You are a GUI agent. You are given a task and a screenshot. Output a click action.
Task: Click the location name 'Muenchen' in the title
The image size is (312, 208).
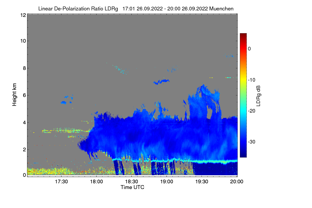[x=221, y=9]
